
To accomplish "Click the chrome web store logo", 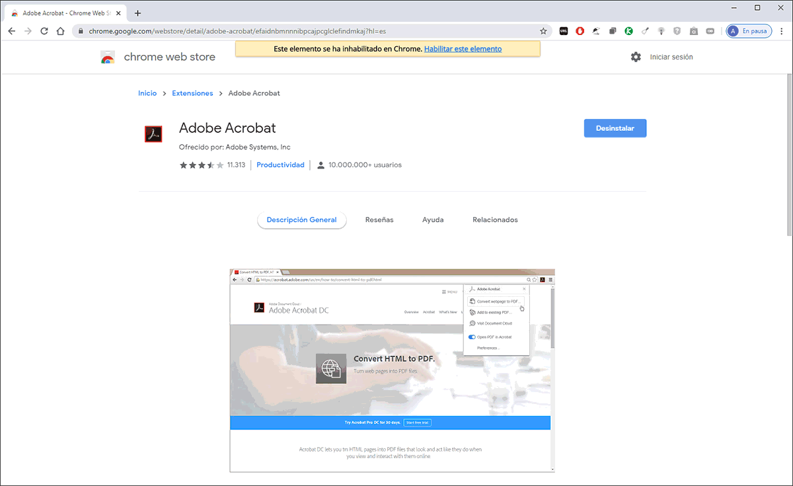I will coord(108,58).
